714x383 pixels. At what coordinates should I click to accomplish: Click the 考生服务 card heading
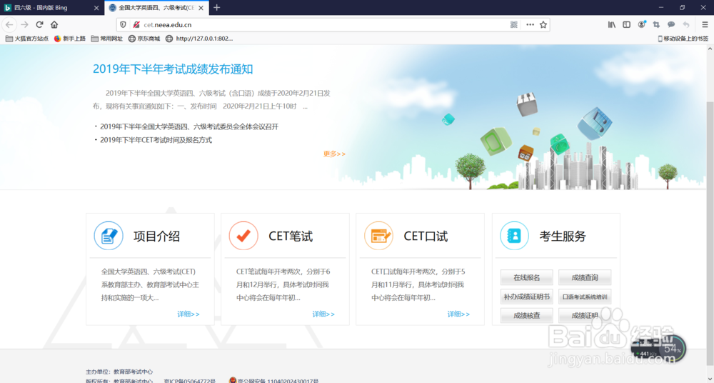point(563,237)
